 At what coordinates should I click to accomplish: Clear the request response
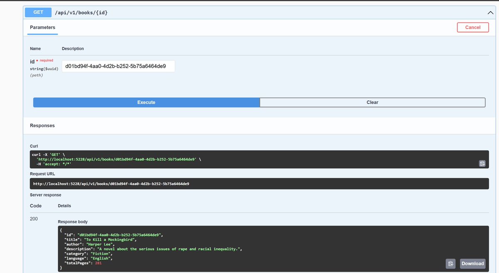373,102
